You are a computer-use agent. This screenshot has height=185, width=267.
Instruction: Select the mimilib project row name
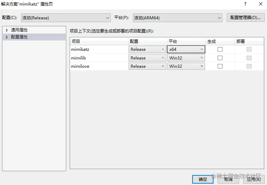79,58
